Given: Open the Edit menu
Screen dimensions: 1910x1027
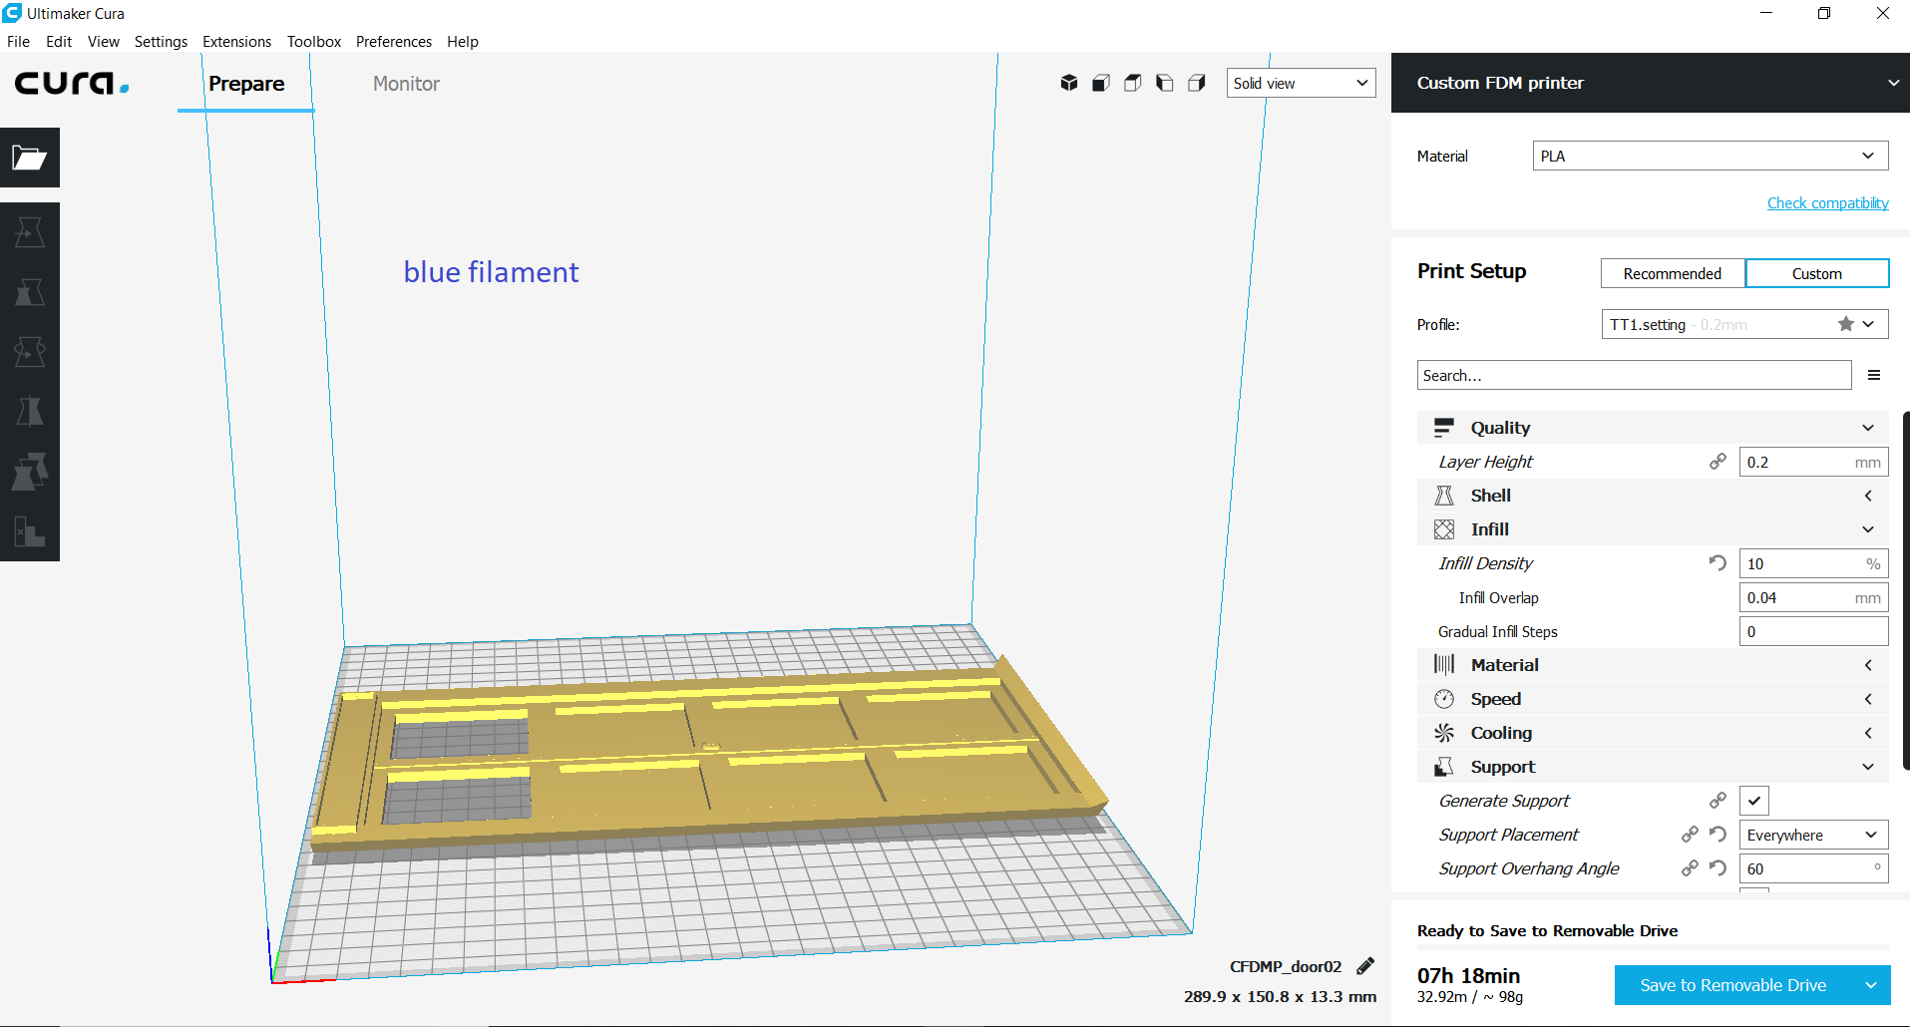Looking at the screenshot, I should (59, 41).
